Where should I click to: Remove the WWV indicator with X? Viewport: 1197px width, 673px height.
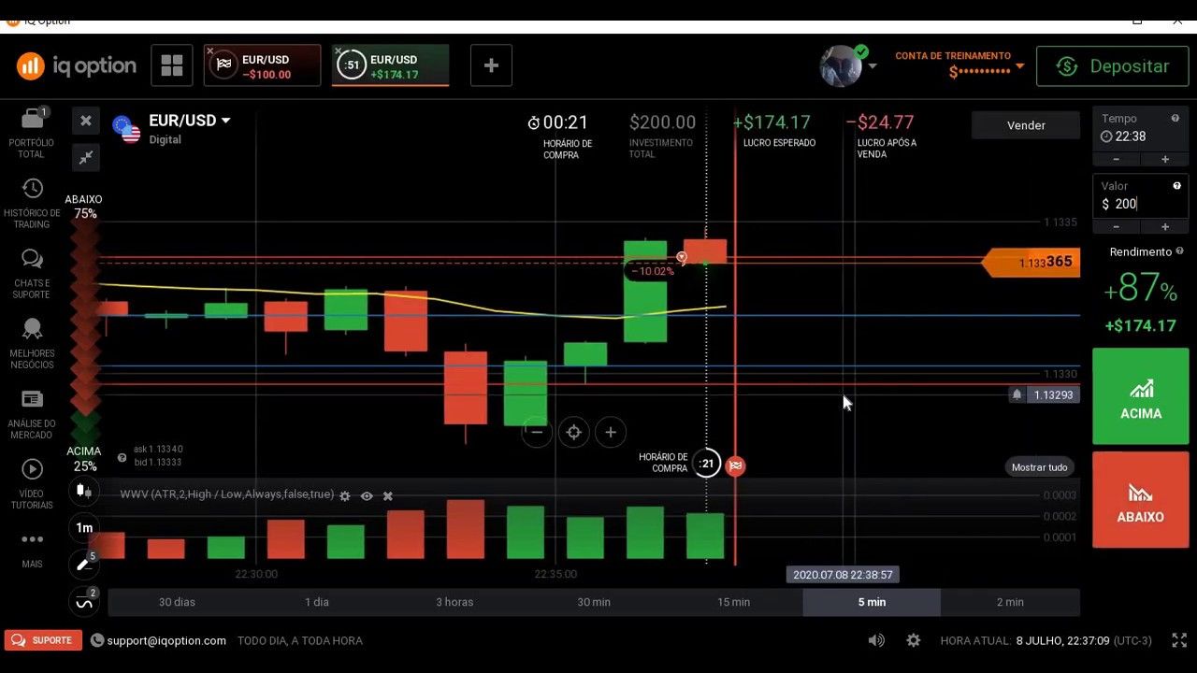[x=388, y=496]
